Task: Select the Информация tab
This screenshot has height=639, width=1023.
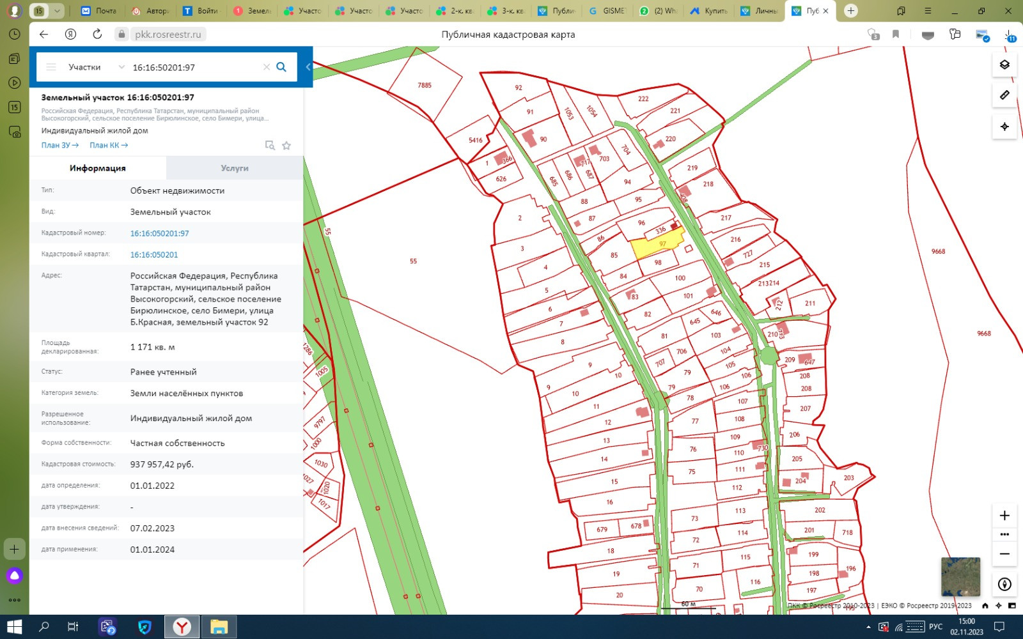Action: [x=98, y=168]
